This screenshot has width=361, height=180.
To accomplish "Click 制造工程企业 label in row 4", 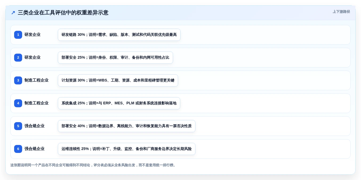I will point(37,103).
